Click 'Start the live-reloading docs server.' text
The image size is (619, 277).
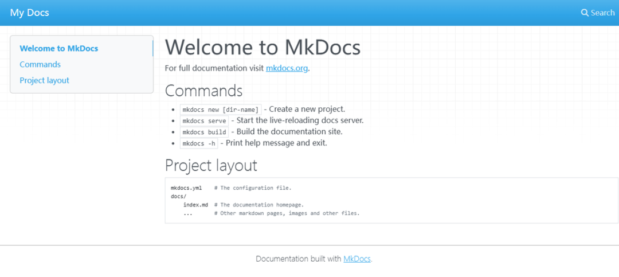pos(300,120)
